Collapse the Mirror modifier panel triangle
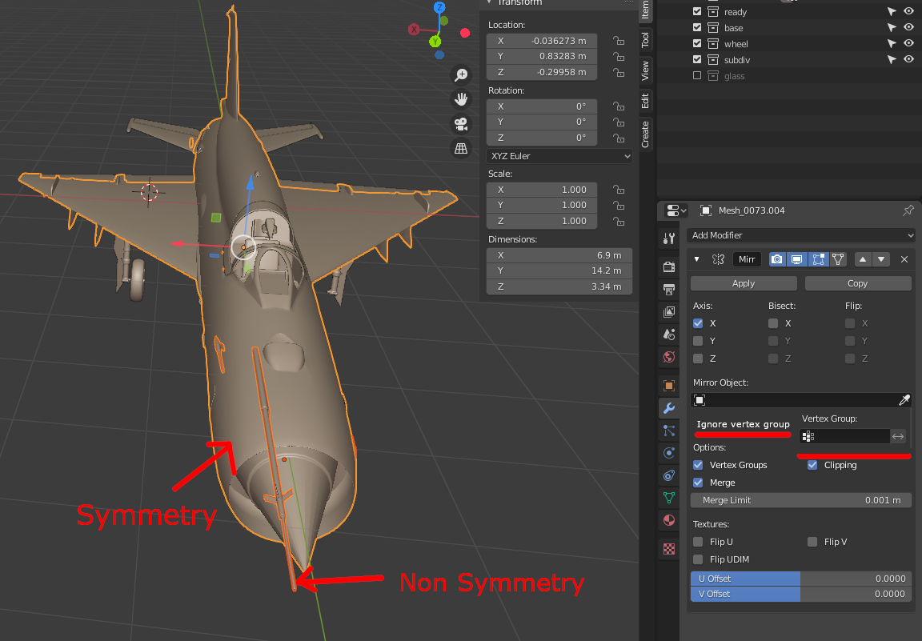The width and height of the screenshot is (922, 641). (697, 259)
